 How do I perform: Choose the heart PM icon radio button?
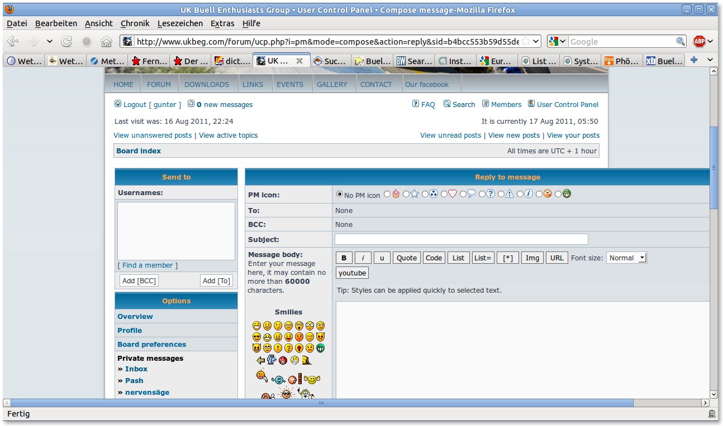(444, 195)
